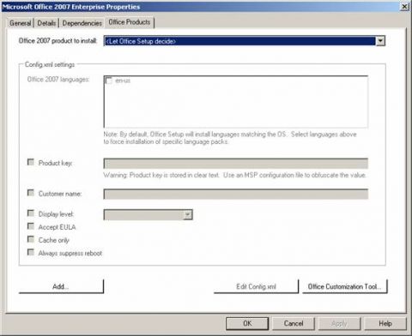This screenshot has width=412, height=336.
Task: Enable the Product key checkbox
Action: pos(31,162)
